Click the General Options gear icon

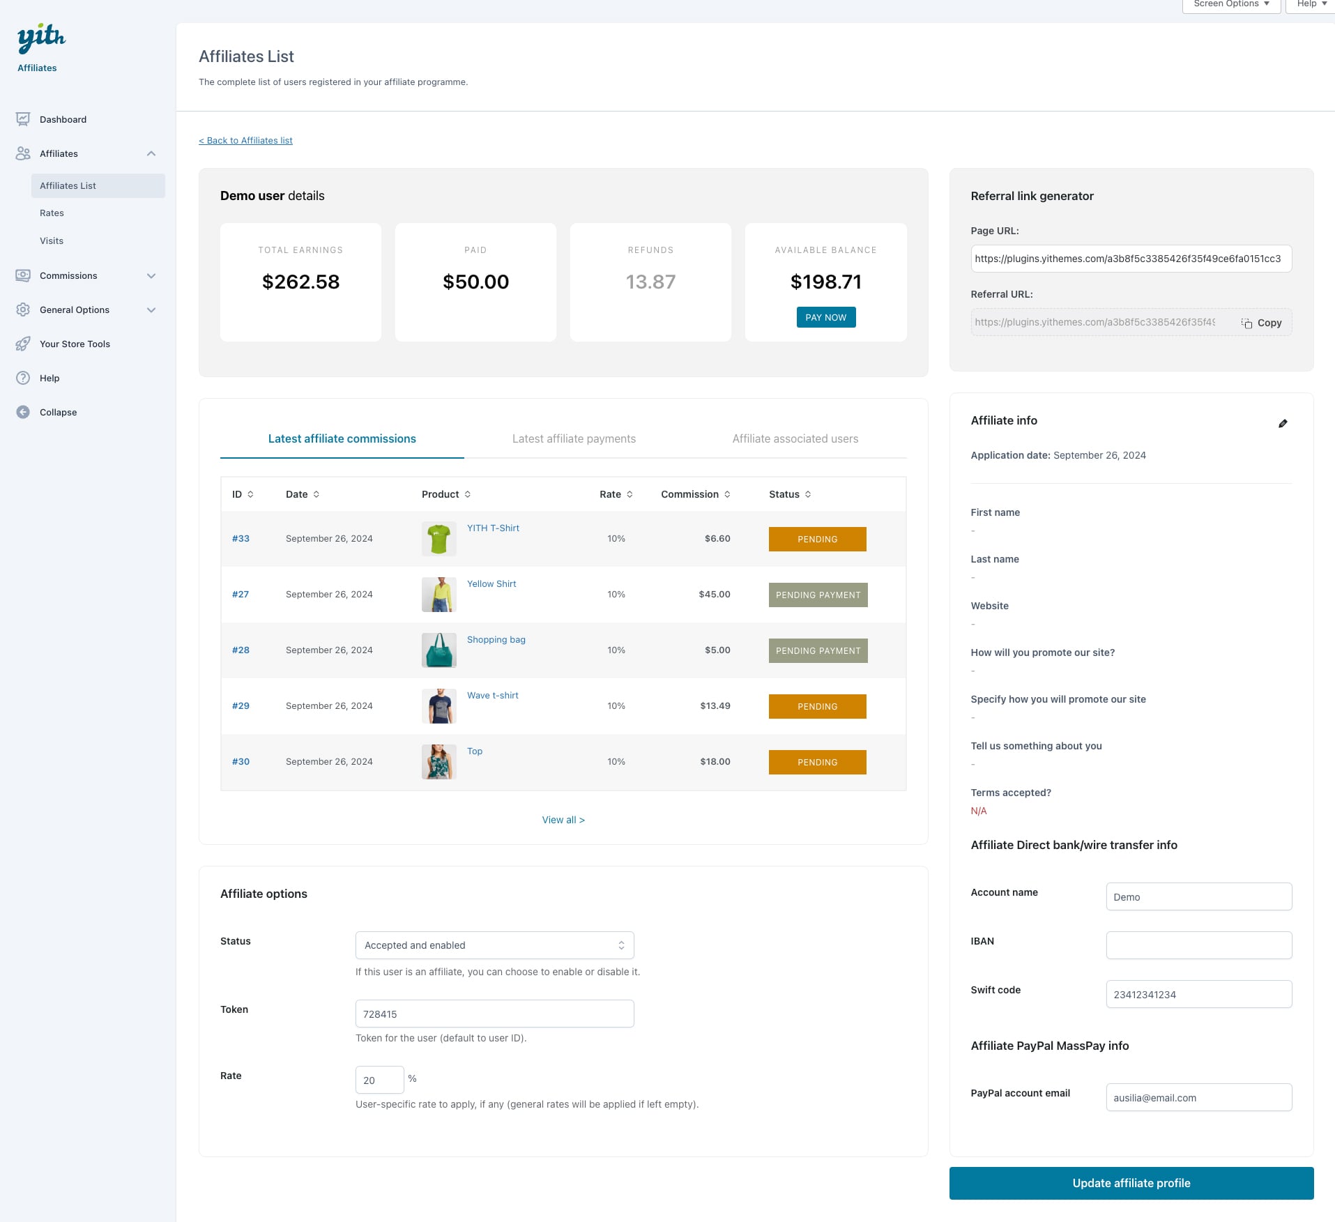click(x=23, y=310)
